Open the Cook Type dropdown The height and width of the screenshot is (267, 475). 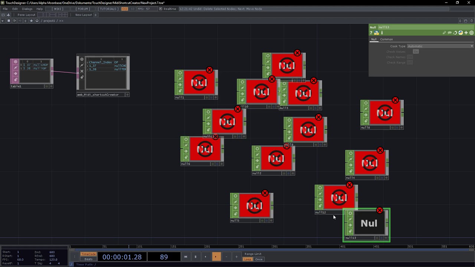tap(440, 46)
